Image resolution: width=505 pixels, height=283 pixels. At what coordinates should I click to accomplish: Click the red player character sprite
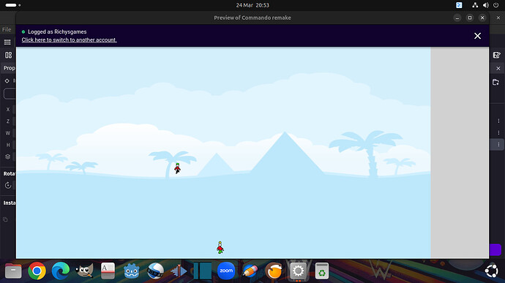pyautogui.click(x=220, y=248)
